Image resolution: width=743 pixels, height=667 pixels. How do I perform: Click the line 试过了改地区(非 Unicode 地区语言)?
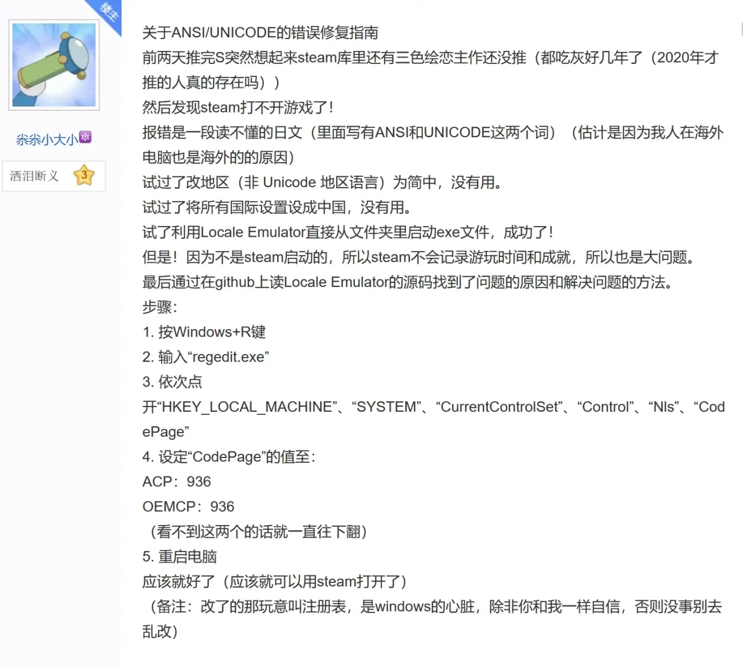[x=323, y=182]
